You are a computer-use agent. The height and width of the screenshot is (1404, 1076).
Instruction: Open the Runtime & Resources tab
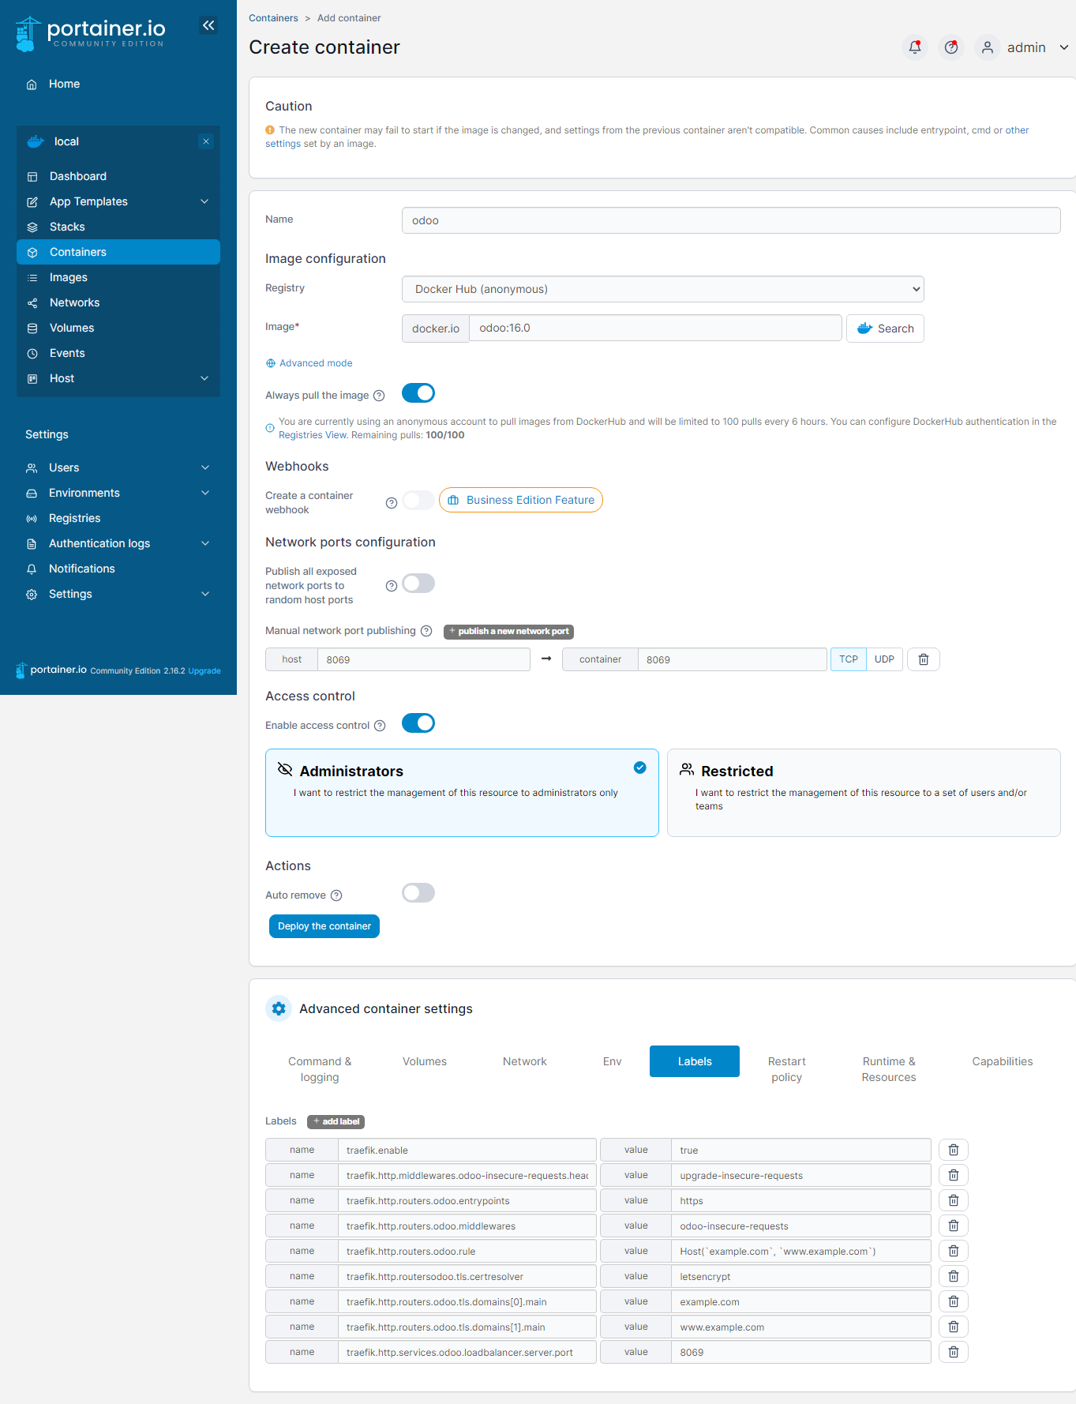click(889, 1069)
